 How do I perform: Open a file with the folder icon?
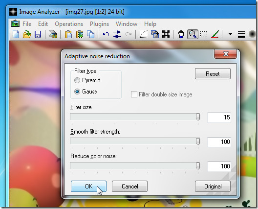coord(27,34)
